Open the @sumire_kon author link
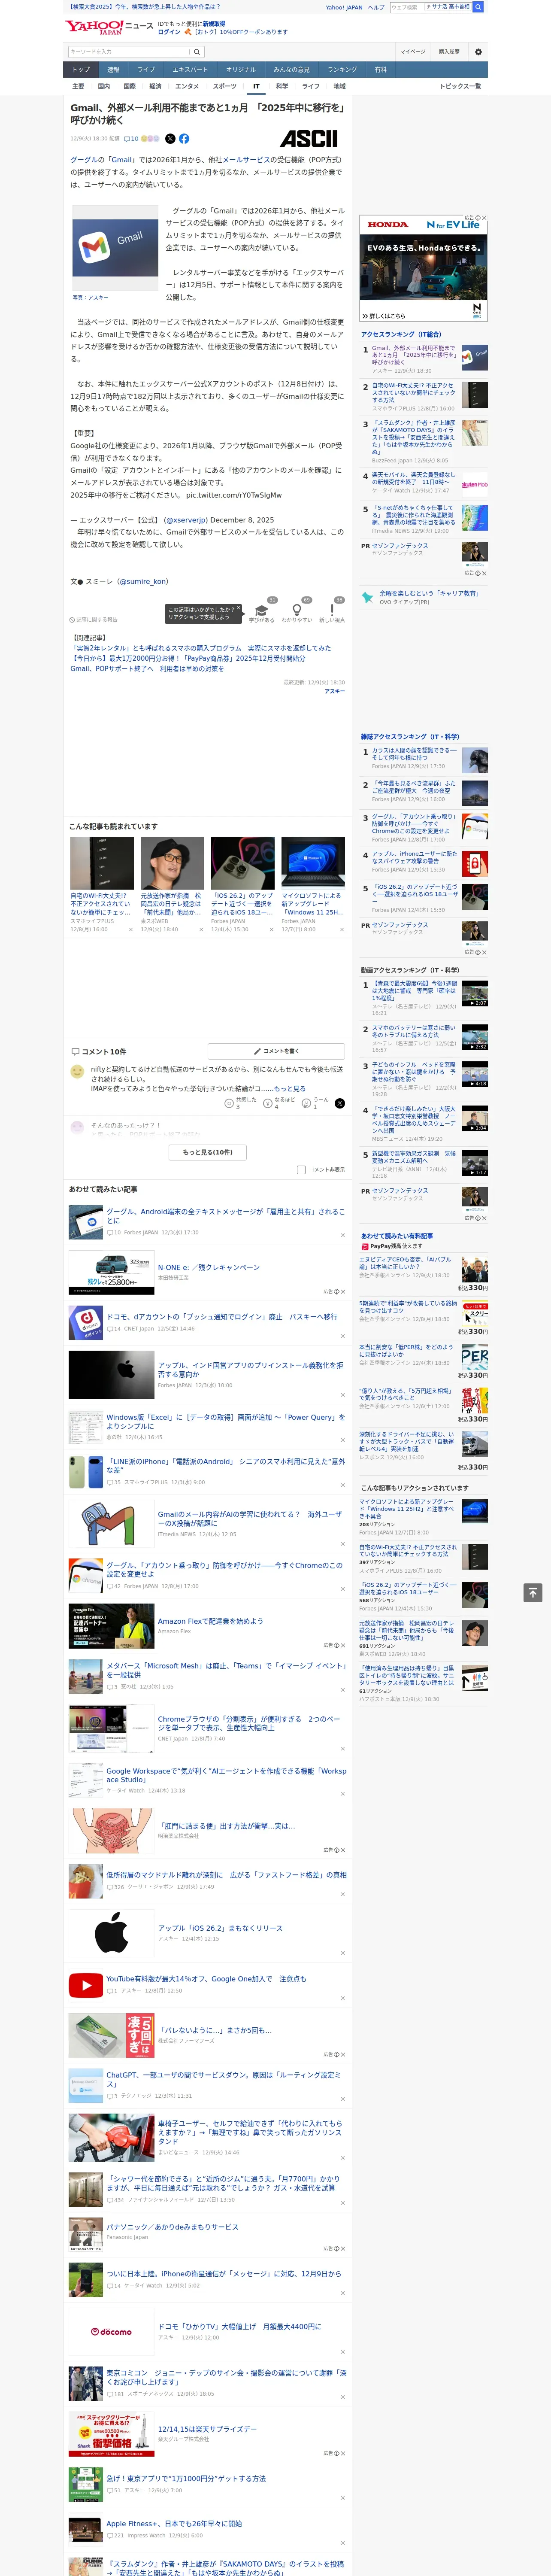 (x=142, y=581)
